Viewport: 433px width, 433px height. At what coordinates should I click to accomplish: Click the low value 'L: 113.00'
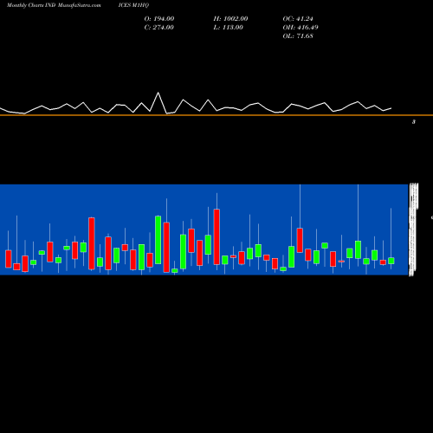(x=228, y=28)
